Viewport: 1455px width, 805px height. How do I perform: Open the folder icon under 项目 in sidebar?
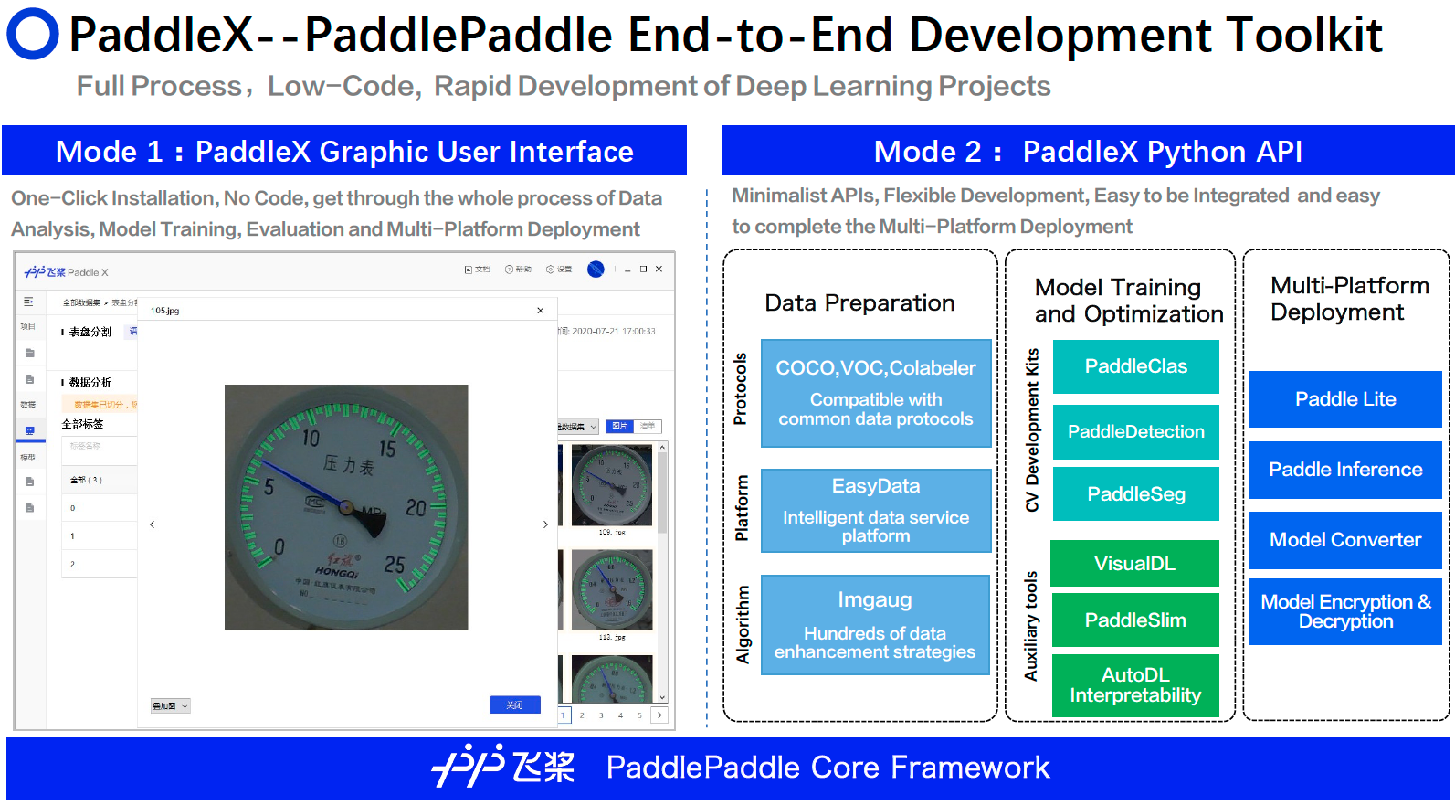click(29, 353)
